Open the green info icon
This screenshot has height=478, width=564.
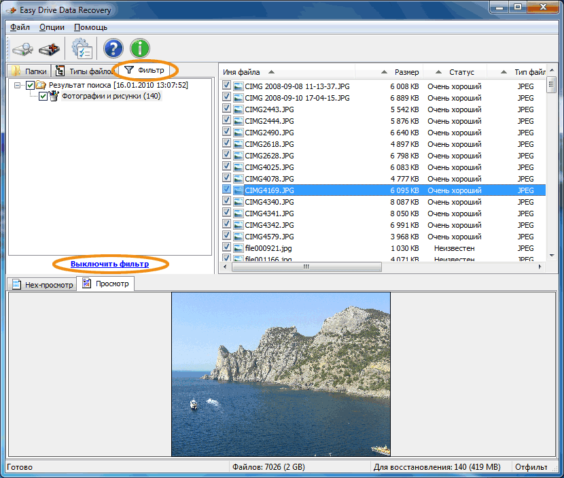[x=140, y=48]
